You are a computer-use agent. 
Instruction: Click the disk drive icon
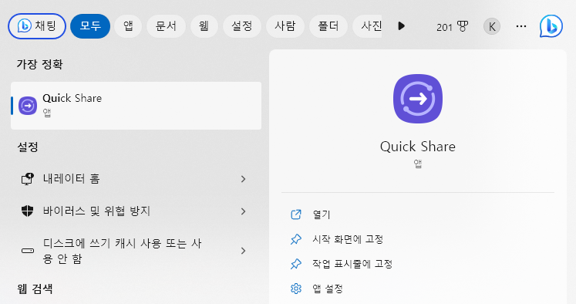click(x=27, y=251)
